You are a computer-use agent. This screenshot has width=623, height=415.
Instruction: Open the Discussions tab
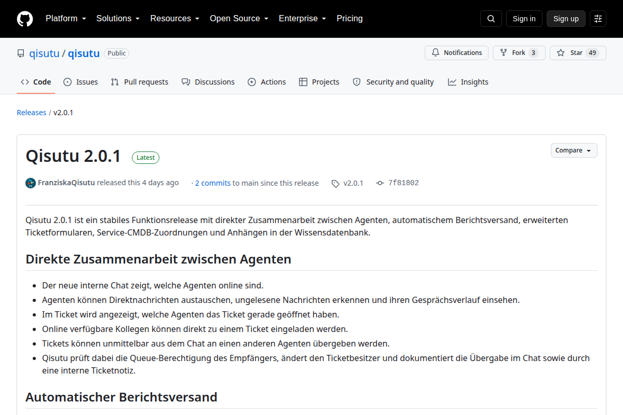click(x=208, y=82)
